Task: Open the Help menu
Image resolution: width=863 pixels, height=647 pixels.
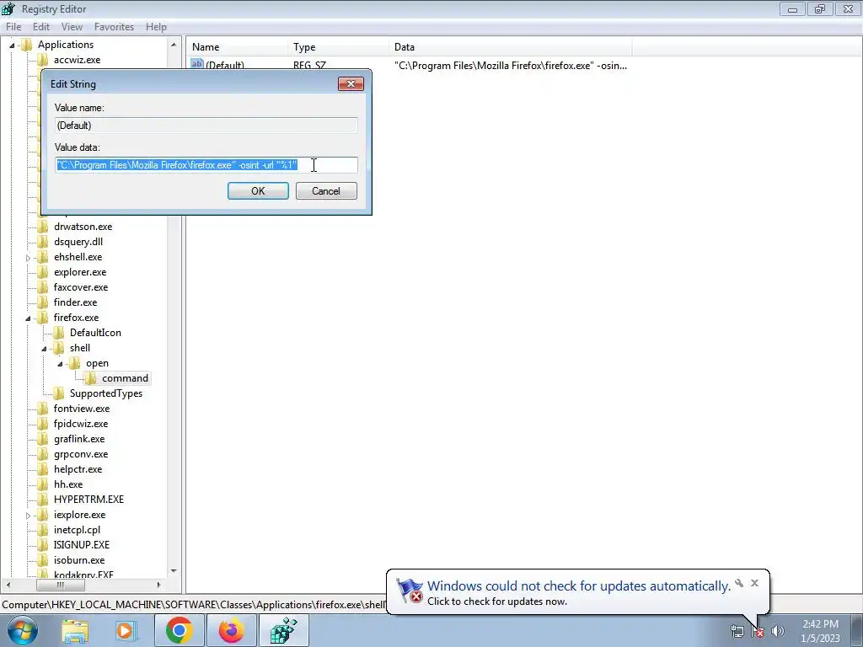Action: pyautogui.click(x=156, y=26)
